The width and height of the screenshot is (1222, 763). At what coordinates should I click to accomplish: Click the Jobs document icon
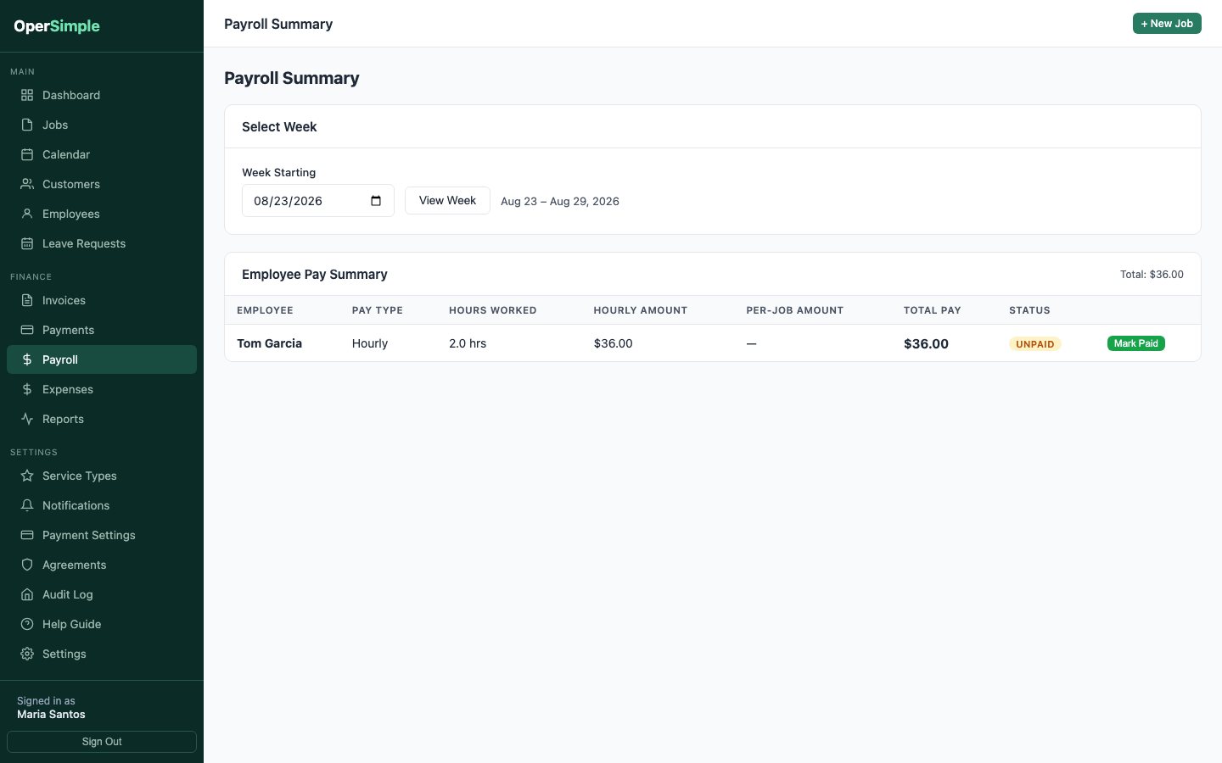27,125
